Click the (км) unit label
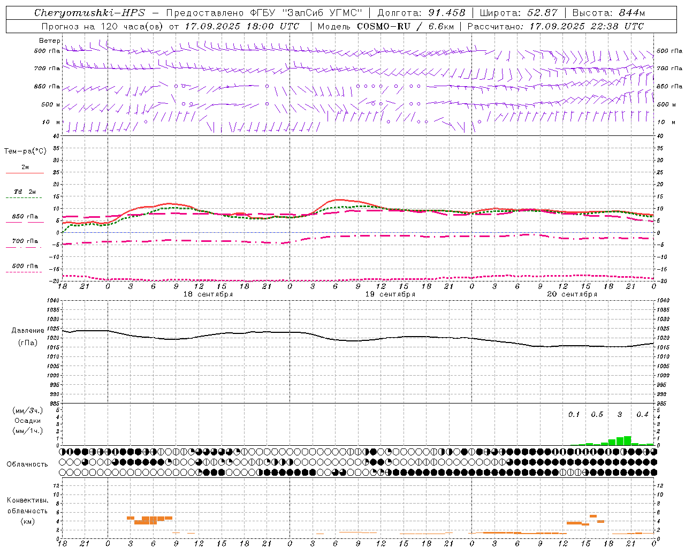 (28, 521)
